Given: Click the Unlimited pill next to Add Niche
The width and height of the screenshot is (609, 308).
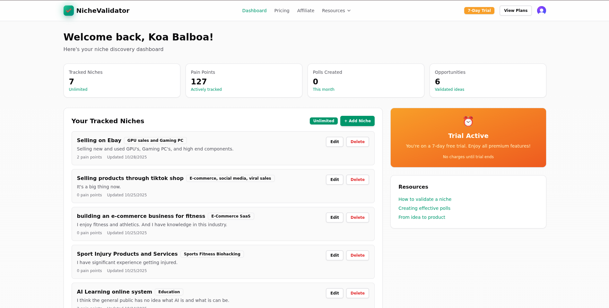Looking at the screenshot, I should 323,121.
